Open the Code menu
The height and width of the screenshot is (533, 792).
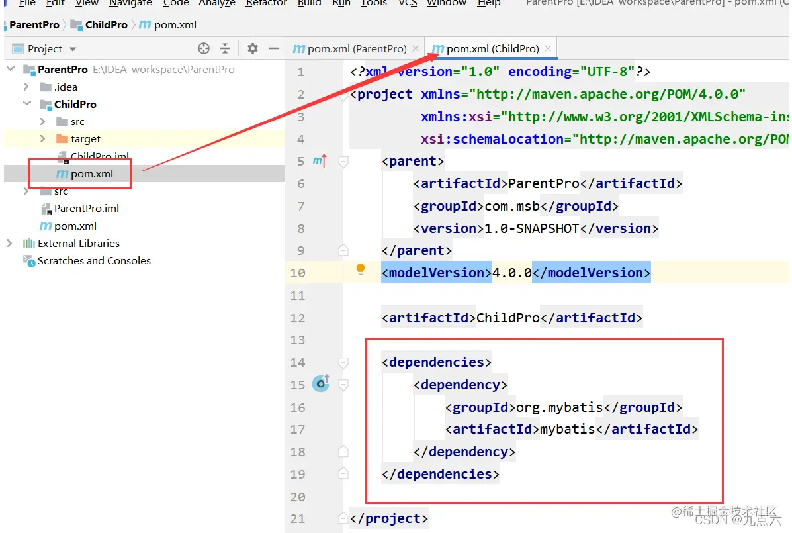pos(176,3)
